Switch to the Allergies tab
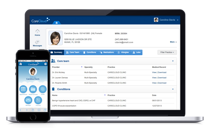The image size is (210, 128). point(123,52)
